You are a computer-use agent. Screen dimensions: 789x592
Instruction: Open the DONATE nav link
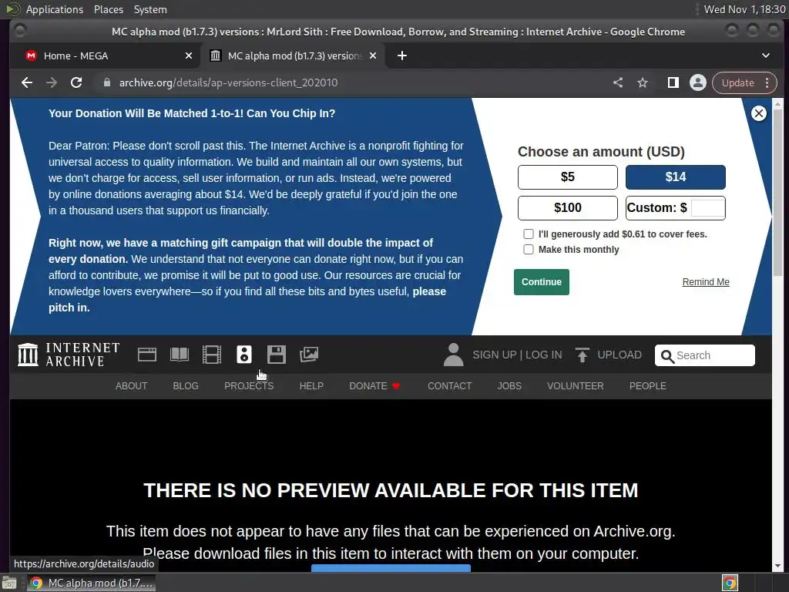point(374,386)
